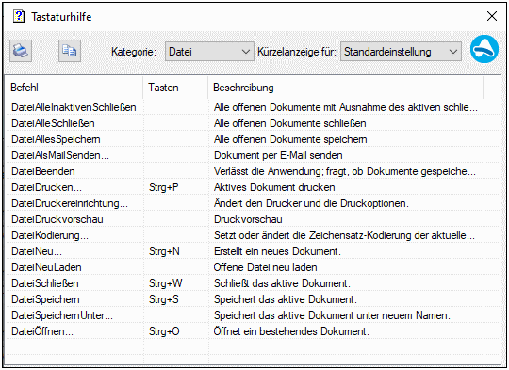The image size is (509, 370).
Task: Select the DateiNeu... command
Action: pyautogui.click(x=37, y=251)
